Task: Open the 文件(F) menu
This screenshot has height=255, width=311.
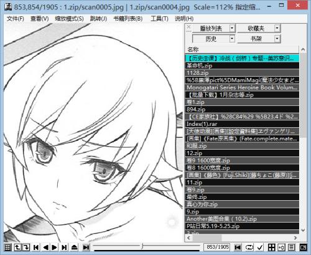Action: click(x=15, y=19)
